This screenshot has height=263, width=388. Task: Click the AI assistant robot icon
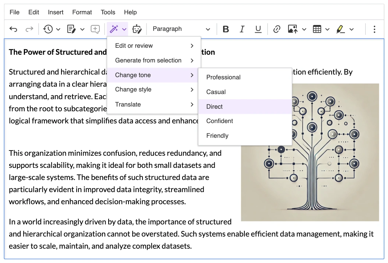coord(137,29)
